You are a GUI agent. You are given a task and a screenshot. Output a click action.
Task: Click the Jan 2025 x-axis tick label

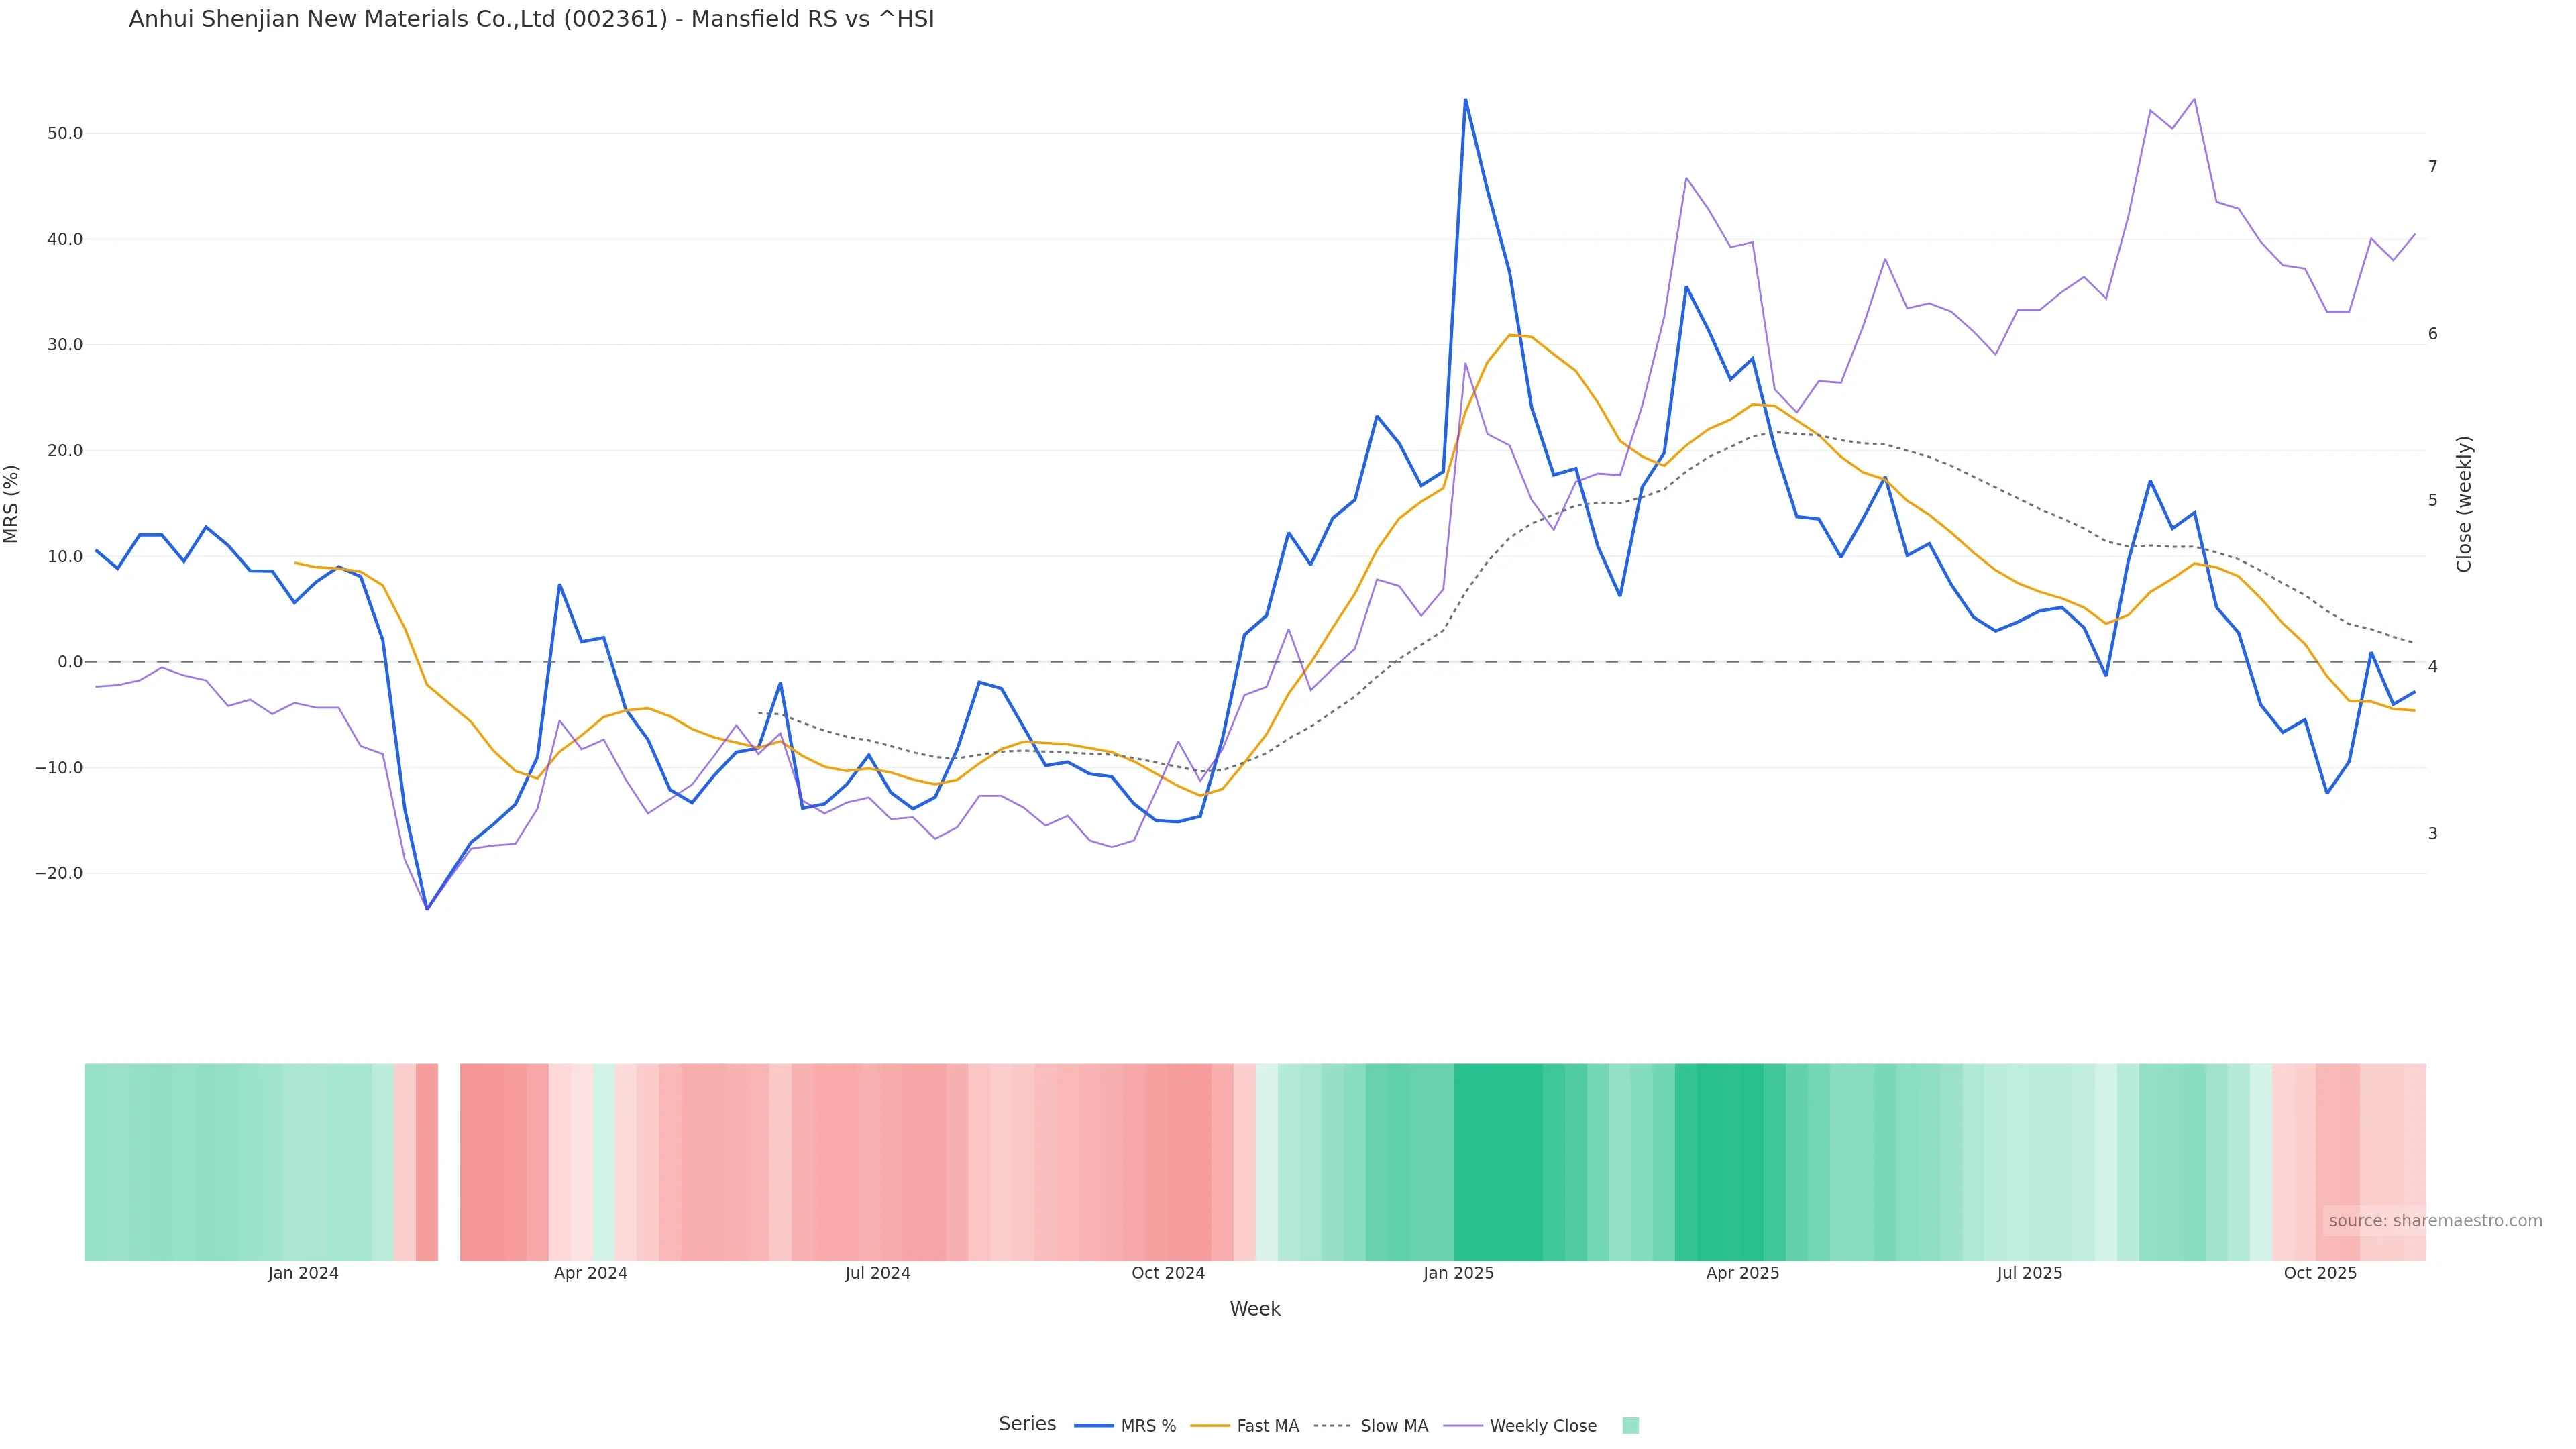click(1458, 1274)
